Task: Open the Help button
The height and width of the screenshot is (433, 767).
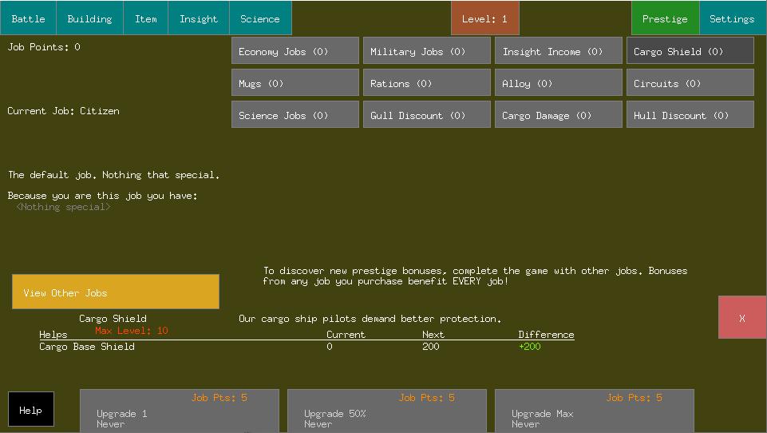Action: (31, 409)
